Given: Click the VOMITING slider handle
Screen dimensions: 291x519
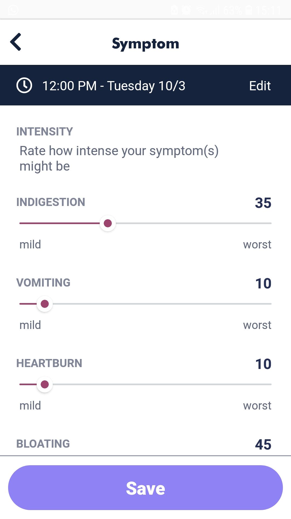Looking at the screenshot, I should (x=44, y=304).
